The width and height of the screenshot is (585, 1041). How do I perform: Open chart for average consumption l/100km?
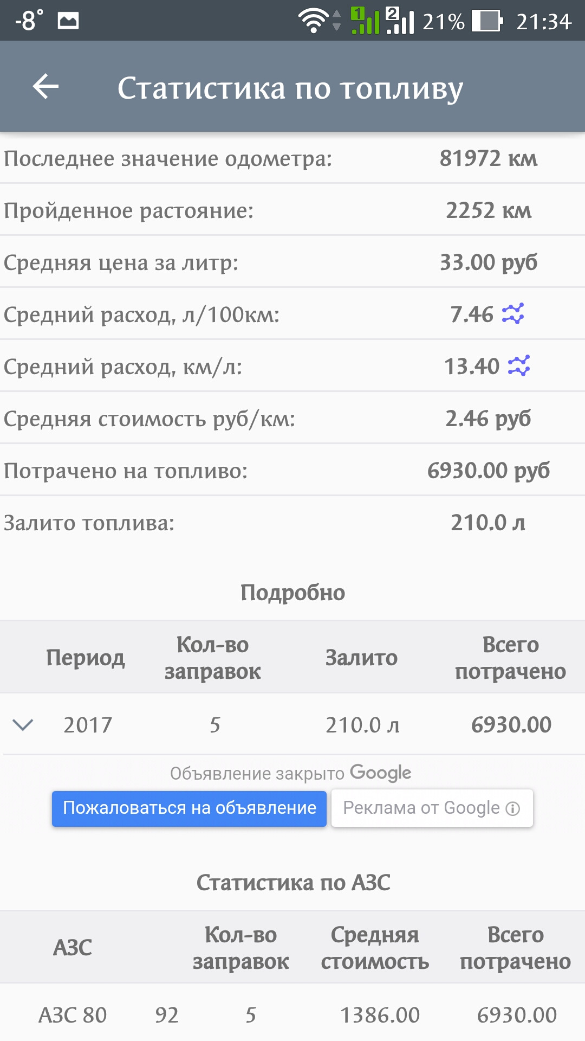(x=512, y=314)
